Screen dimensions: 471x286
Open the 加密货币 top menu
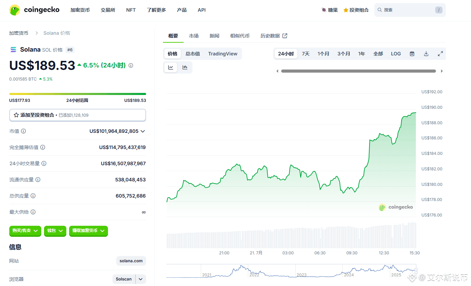[80, 10]
